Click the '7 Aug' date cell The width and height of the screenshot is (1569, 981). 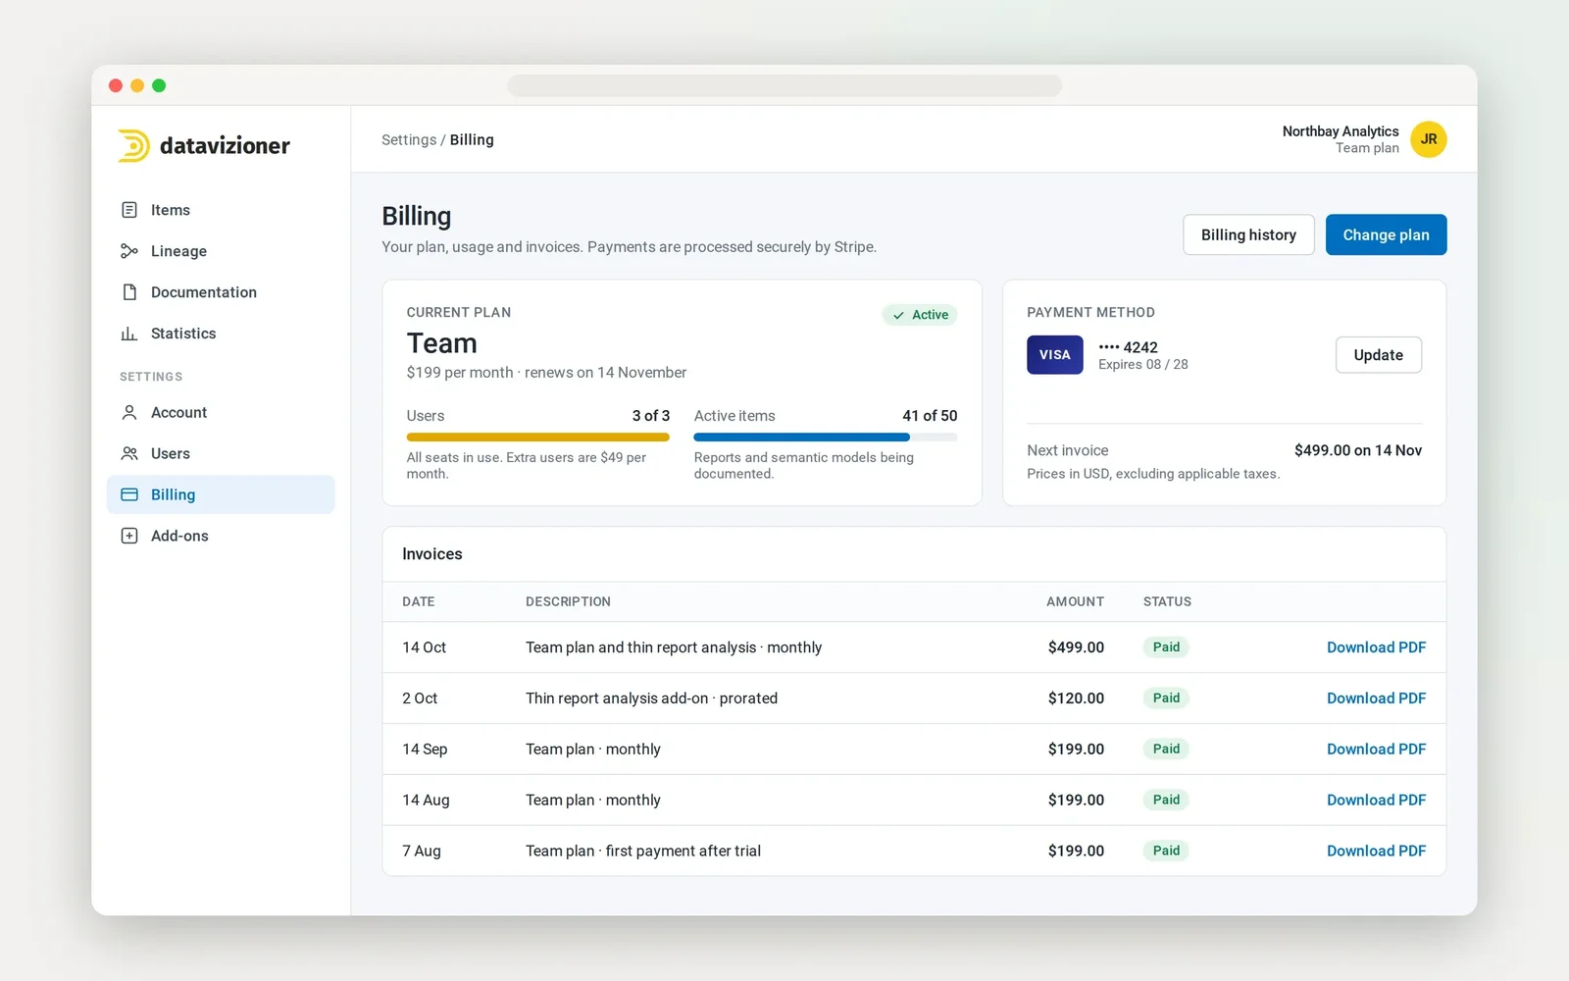coord(422,852)
